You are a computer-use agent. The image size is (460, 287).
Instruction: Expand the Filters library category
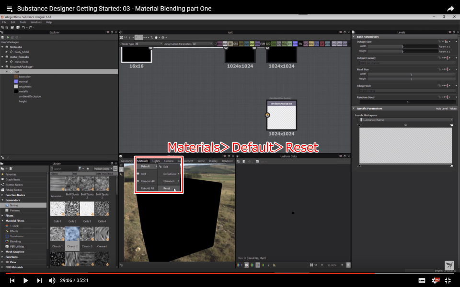coord(2,216)
